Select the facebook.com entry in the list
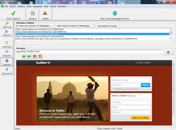This screenshot has height=130, width=176. click(93, 32)
